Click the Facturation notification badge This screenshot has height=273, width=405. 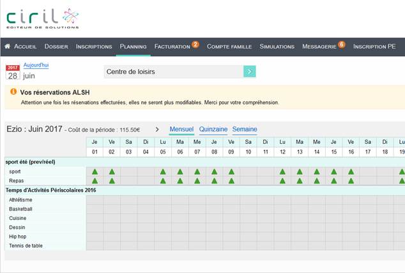pyautogui.click(x=195, y=44)
